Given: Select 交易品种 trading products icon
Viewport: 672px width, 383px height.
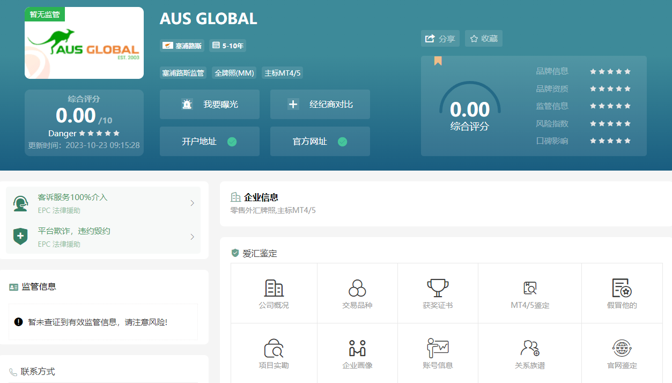Looking at the screenshot, I should click(357, 289).
